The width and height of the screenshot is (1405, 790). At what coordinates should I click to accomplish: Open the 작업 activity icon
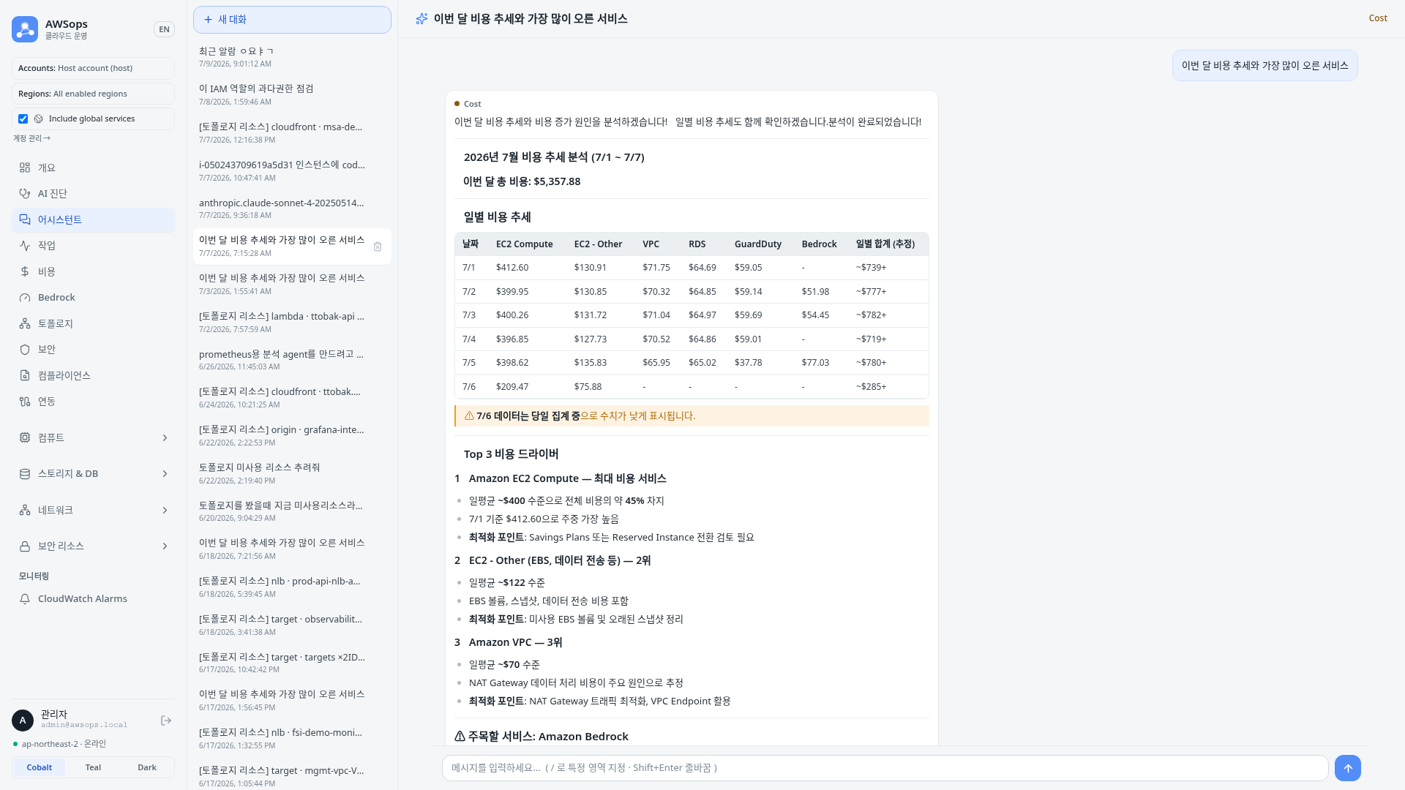[x=25, y=246]
